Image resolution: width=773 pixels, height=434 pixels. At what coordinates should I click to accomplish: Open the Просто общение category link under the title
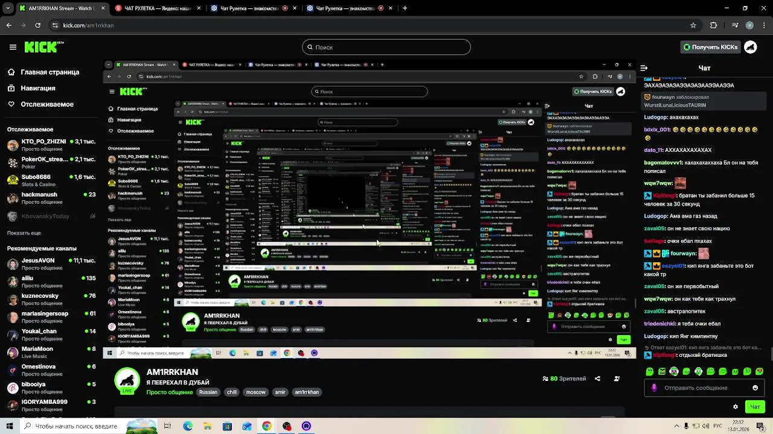pos(170,392)
